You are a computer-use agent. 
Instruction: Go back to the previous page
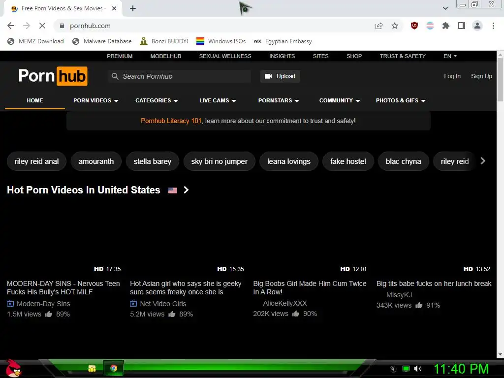11,26
